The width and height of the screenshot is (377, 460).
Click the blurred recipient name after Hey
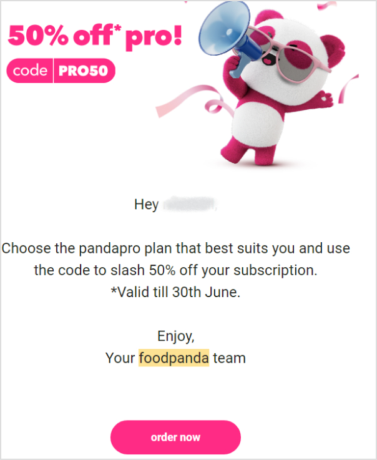190,204
